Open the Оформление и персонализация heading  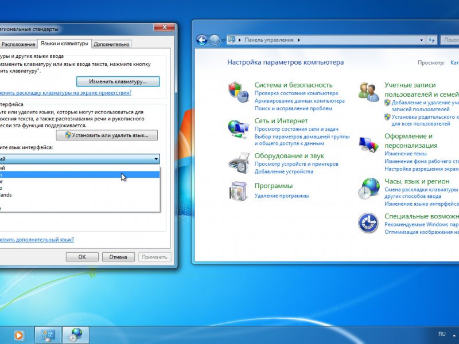tap(411, 140)
